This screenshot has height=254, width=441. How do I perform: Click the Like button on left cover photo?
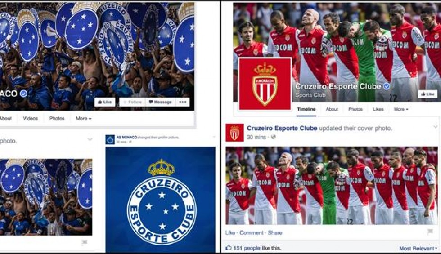click(104, 102)
